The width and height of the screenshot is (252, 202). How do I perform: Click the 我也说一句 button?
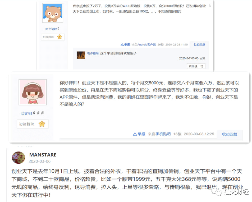(196, 66)
